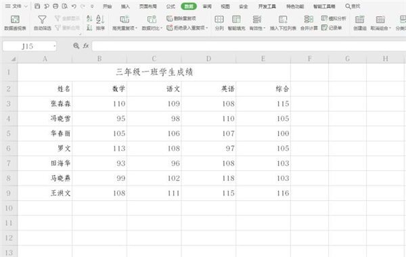Open the 特色功能 tab
Image resolution: width=406 pixels, height=257 pixels.
click(295, 6)
